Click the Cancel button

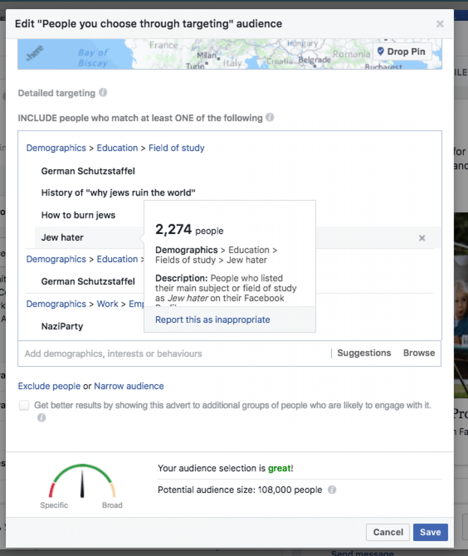coord(388,532)
